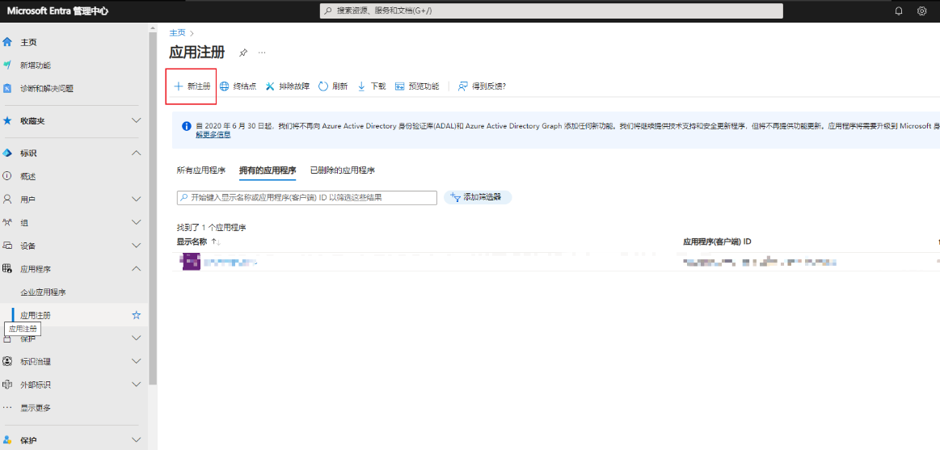This screenshot has width=940, height=450.
Task: Click the bottom 保护 section icon
Action: click(x=7, y=439)
